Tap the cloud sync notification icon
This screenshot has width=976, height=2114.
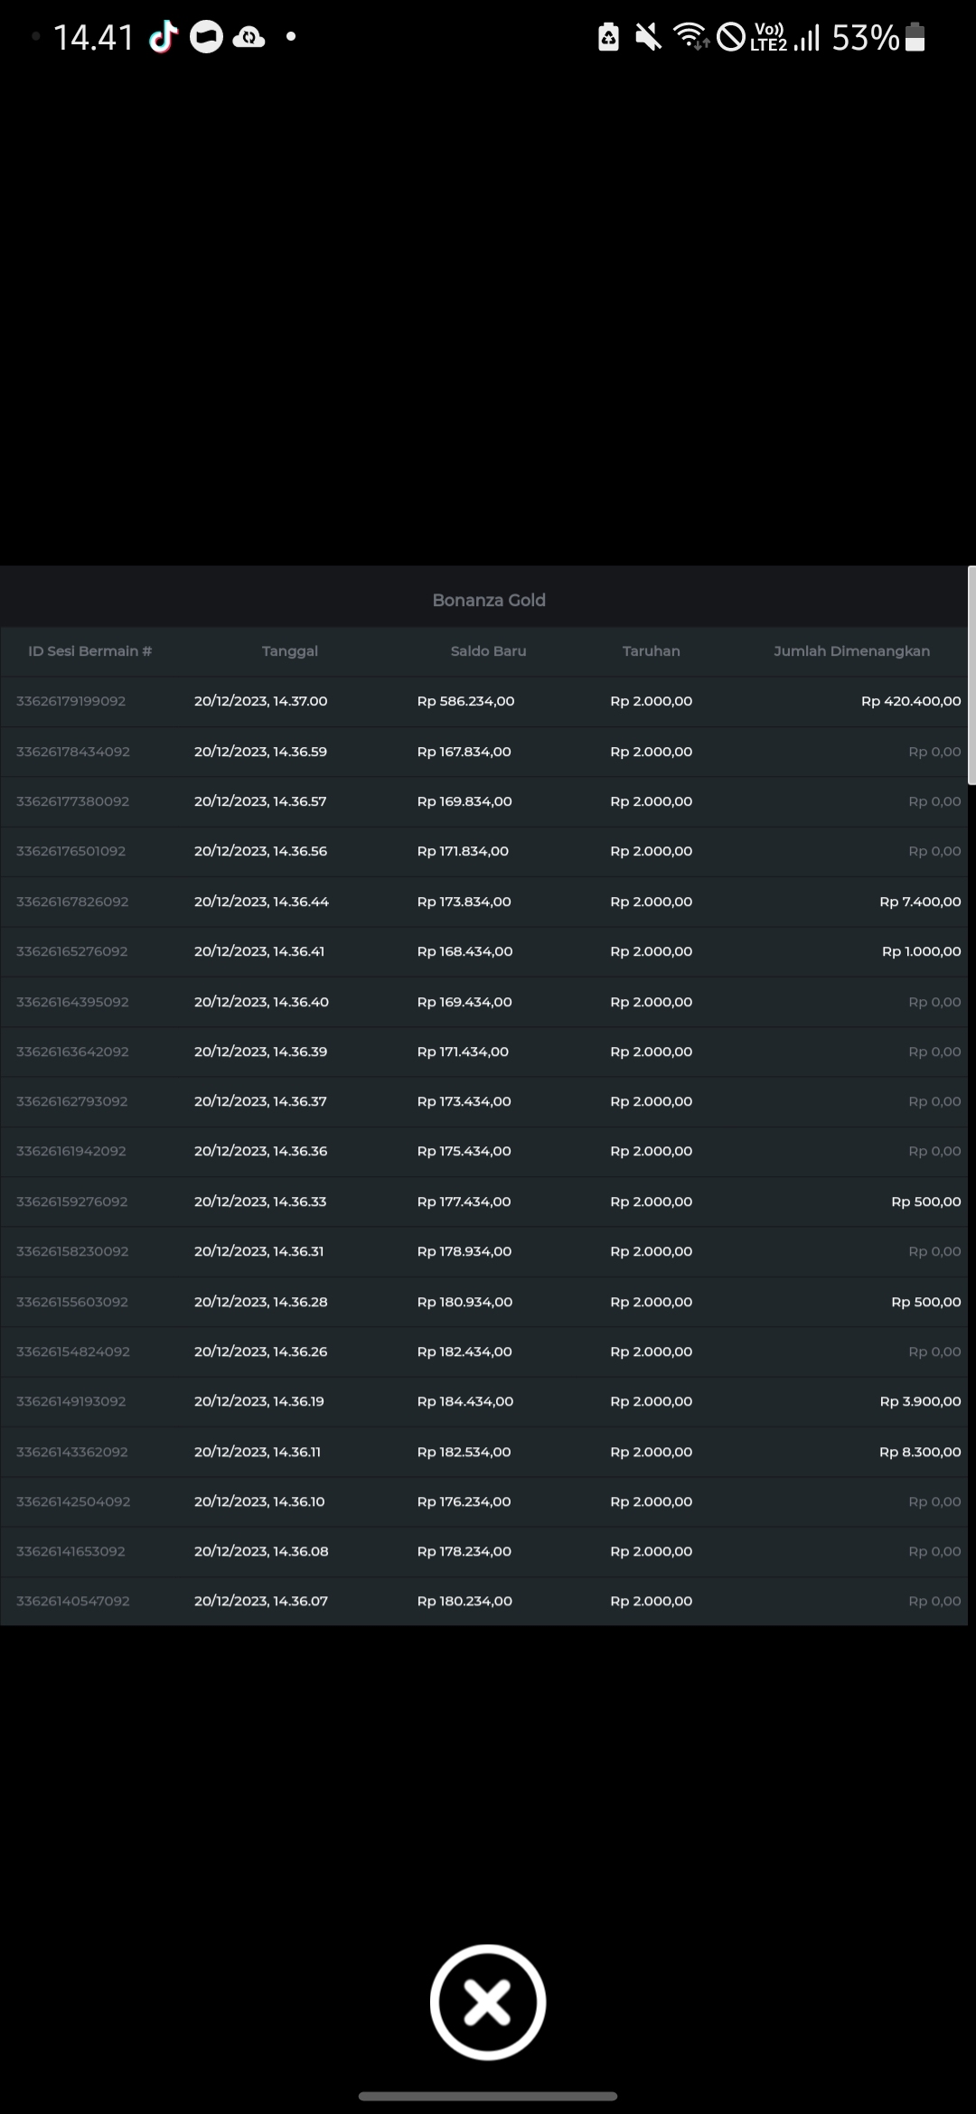coord(249,37)
